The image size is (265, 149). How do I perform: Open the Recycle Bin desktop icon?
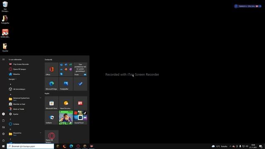pos(5,7)
